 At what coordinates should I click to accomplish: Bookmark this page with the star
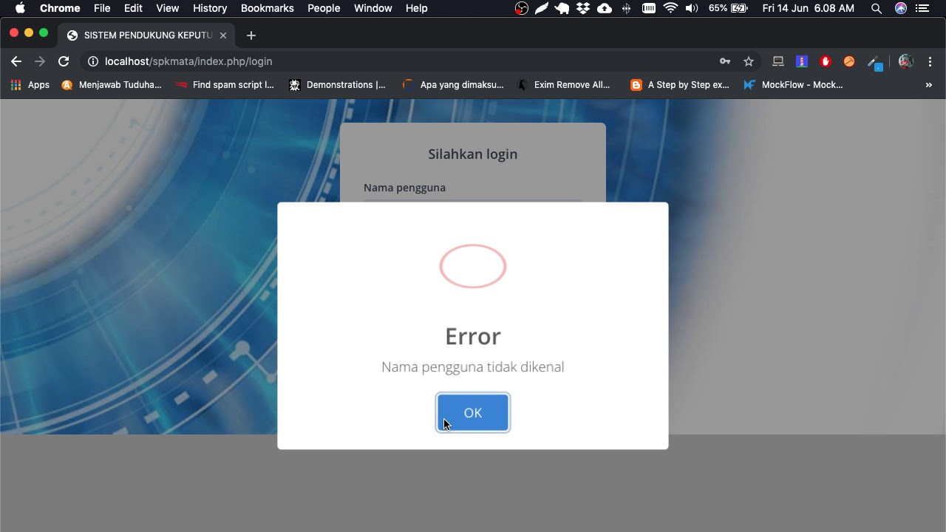tap(749, 61)
